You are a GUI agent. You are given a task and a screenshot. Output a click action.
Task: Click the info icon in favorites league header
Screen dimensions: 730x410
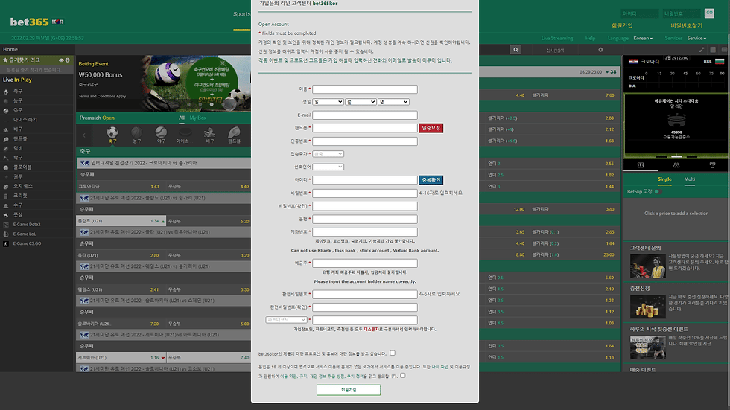coord(68,60)
